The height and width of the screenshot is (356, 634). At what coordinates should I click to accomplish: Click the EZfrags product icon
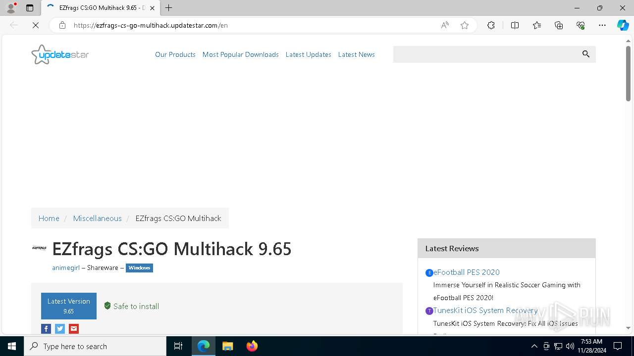[x=39, y=248]
